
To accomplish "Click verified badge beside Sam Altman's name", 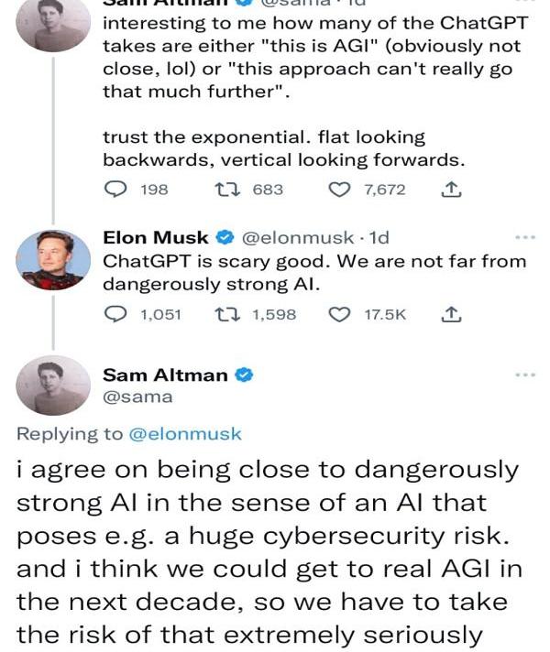I will coord(246,375).
